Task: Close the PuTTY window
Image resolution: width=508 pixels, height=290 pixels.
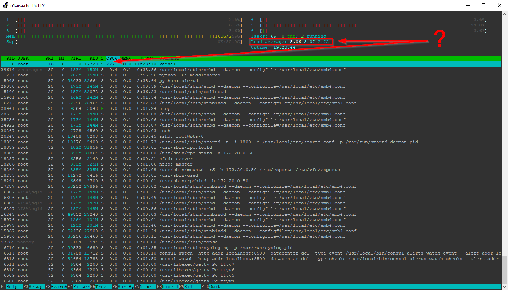Action: [x=500, y=5]
